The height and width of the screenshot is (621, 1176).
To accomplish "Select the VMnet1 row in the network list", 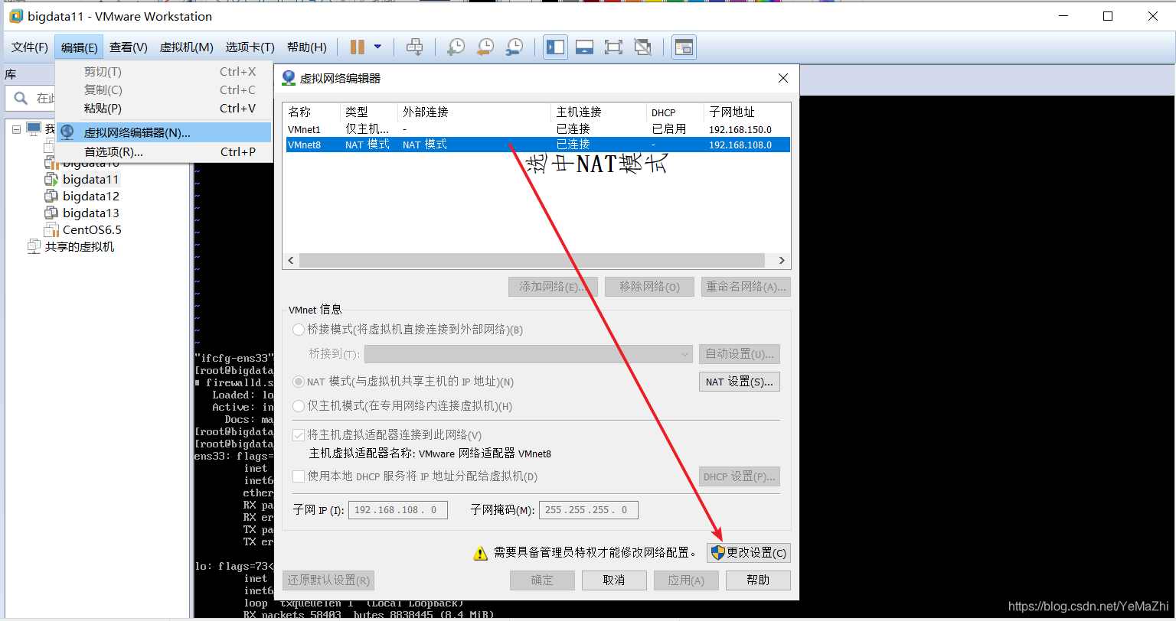I will coord(537,129).
